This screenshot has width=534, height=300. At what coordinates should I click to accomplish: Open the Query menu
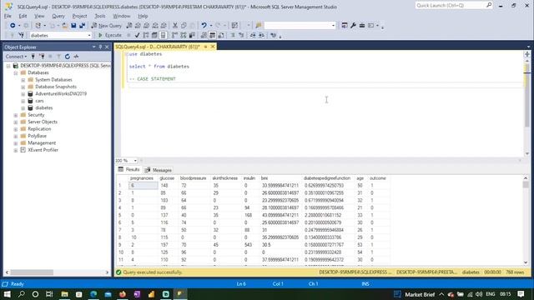coord(58,16)
